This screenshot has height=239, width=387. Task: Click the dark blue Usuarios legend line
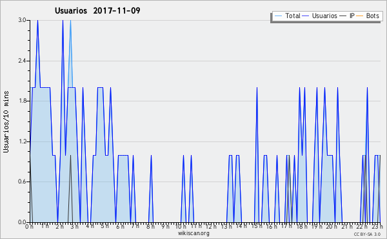pyautogui.click(x=306, y=16)
